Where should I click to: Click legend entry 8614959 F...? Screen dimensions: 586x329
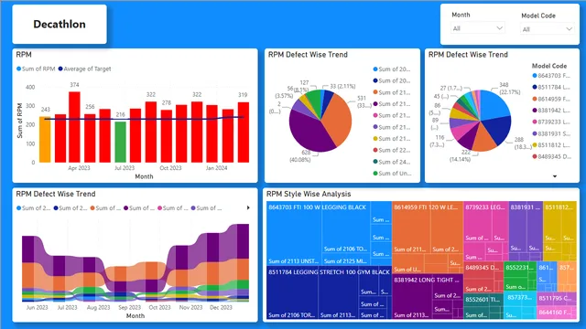(551, 99)
